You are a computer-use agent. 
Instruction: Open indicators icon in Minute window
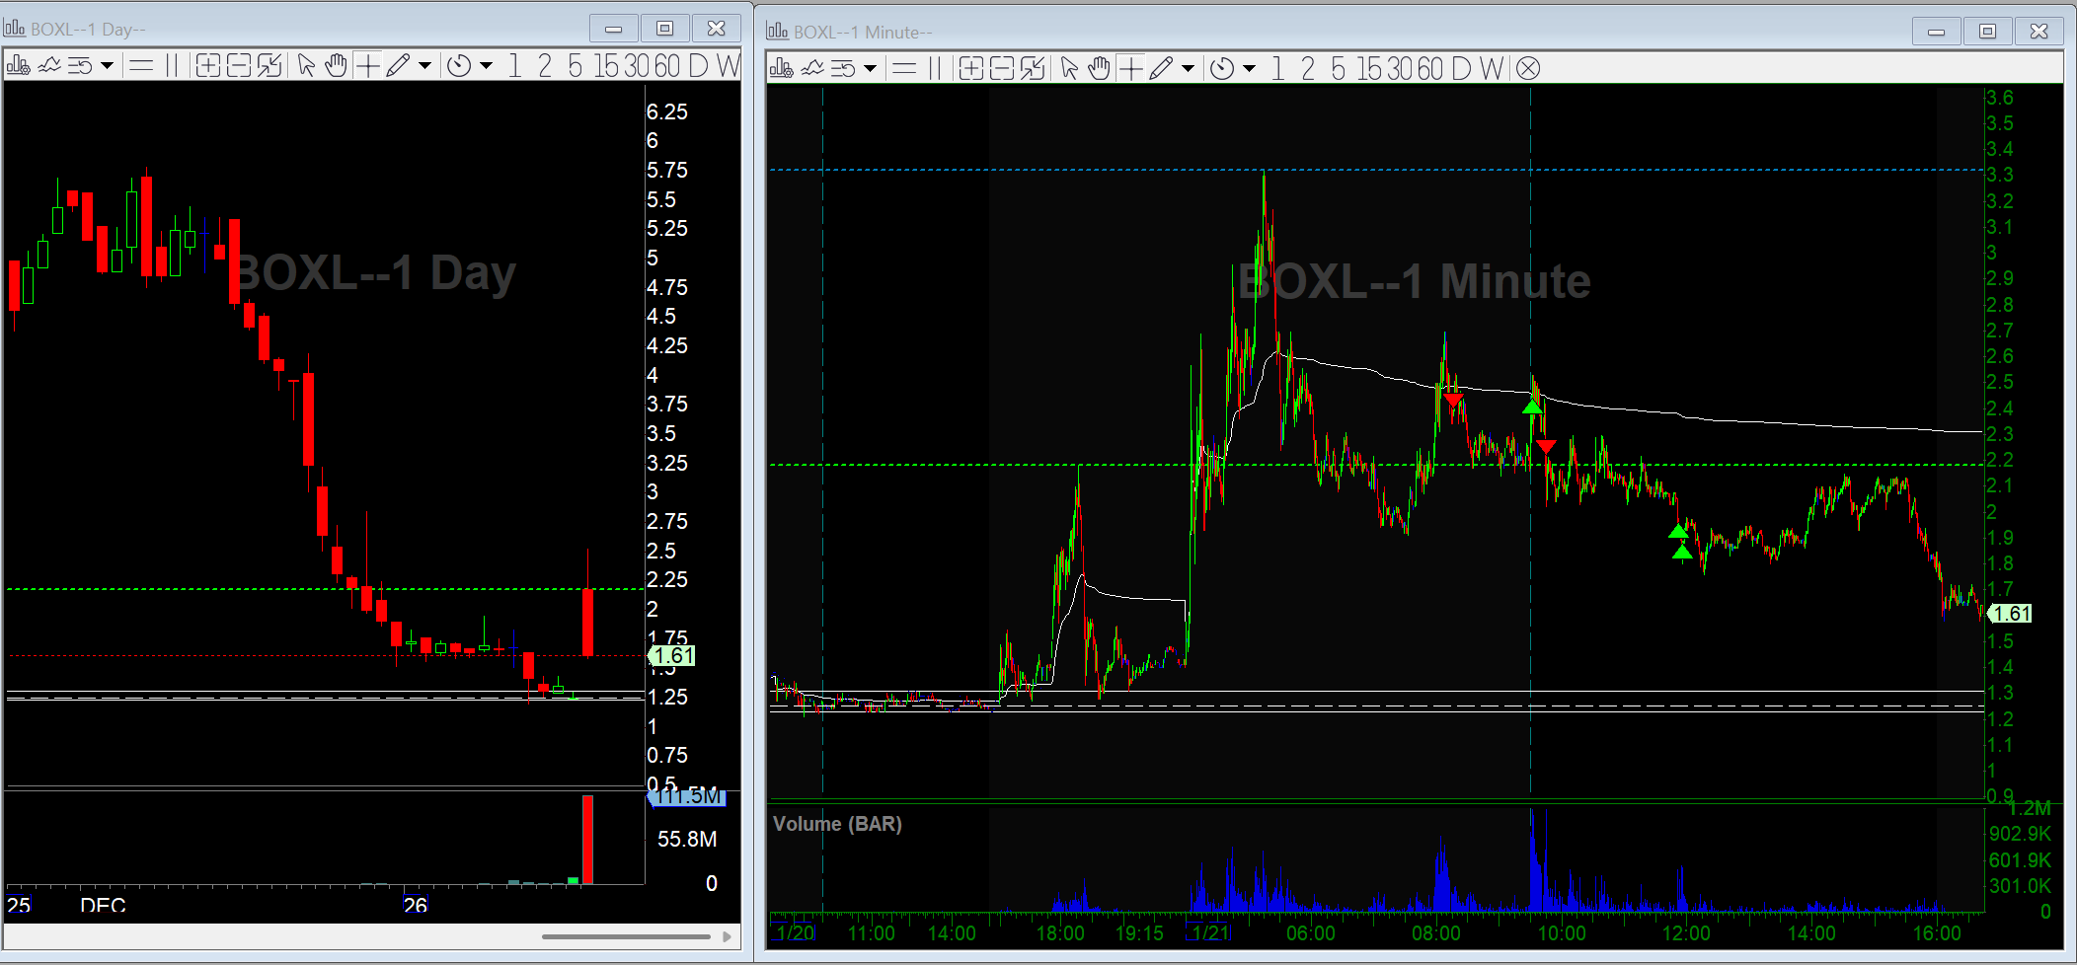(x=812, y=68)
